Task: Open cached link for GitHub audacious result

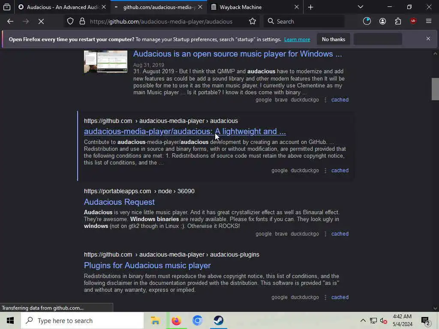Action: click(340, 170)
